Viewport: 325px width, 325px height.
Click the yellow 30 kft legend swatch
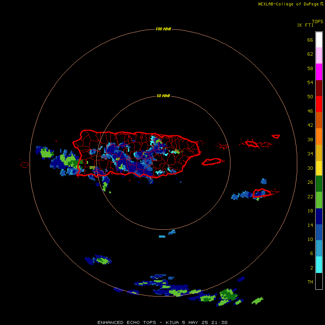pos(319,168)
